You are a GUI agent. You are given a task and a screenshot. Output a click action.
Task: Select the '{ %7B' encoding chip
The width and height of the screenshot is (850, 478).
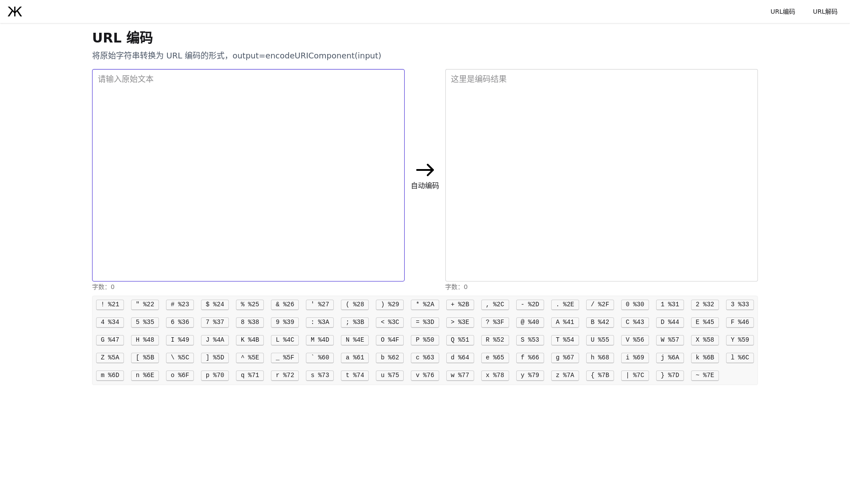(600, 375)
